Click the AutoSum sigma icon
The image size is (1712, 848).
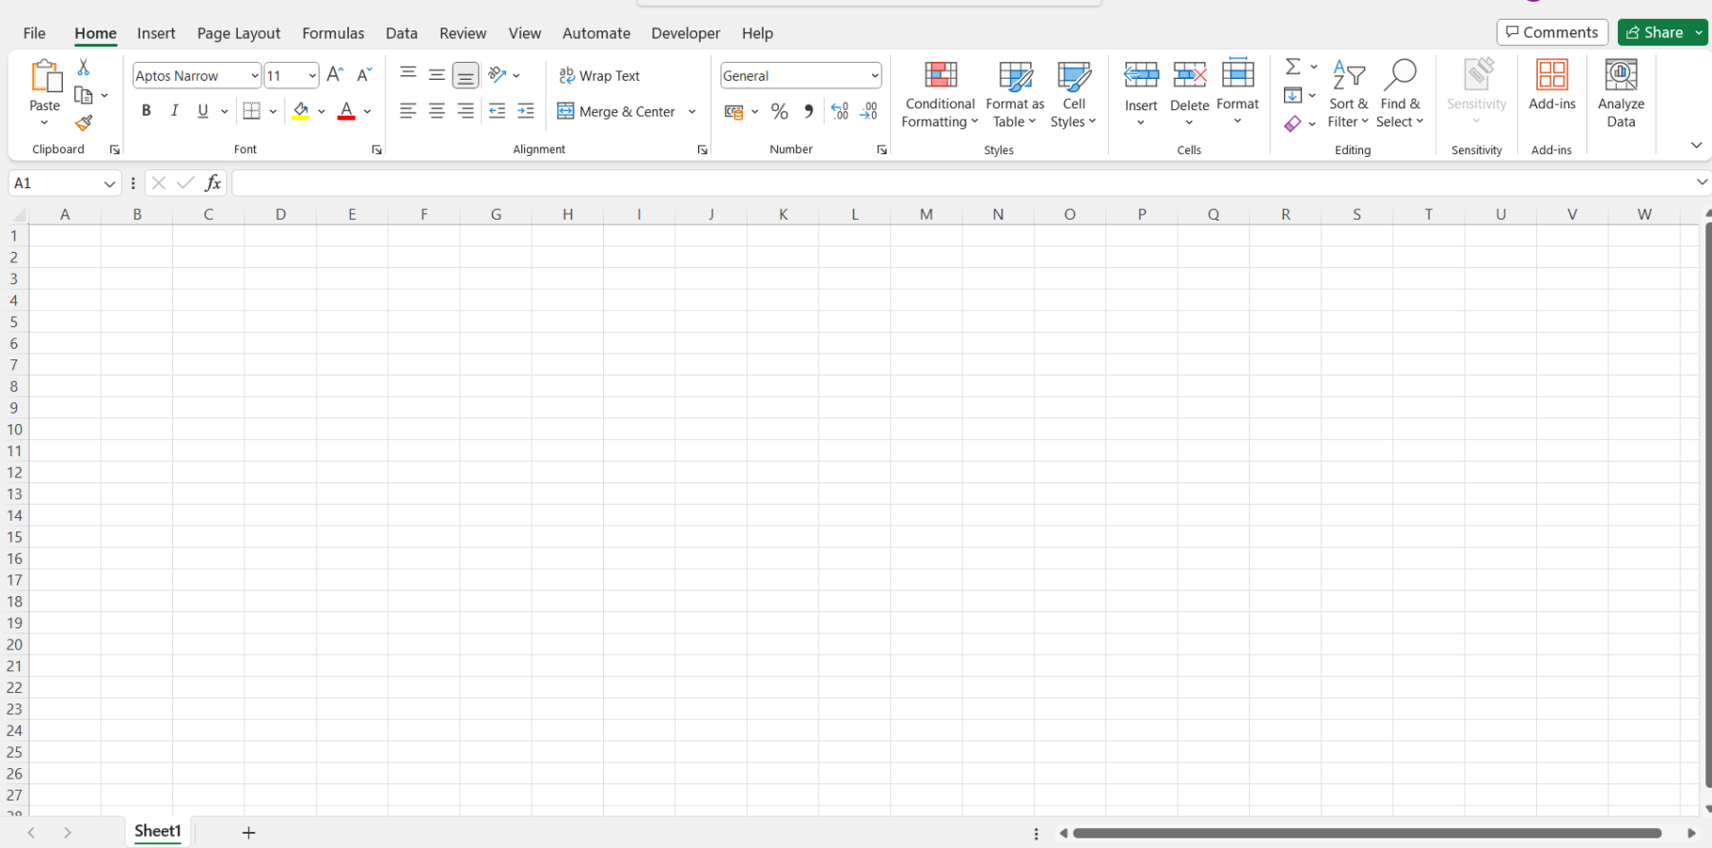pos(1294,67)
